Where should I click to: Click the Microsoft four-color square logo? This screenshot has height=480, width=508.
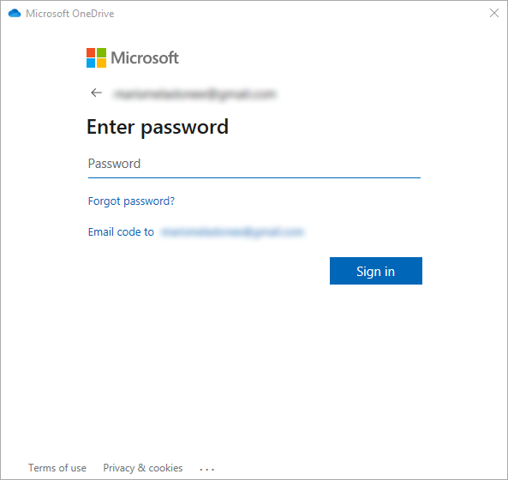[96, 57]
